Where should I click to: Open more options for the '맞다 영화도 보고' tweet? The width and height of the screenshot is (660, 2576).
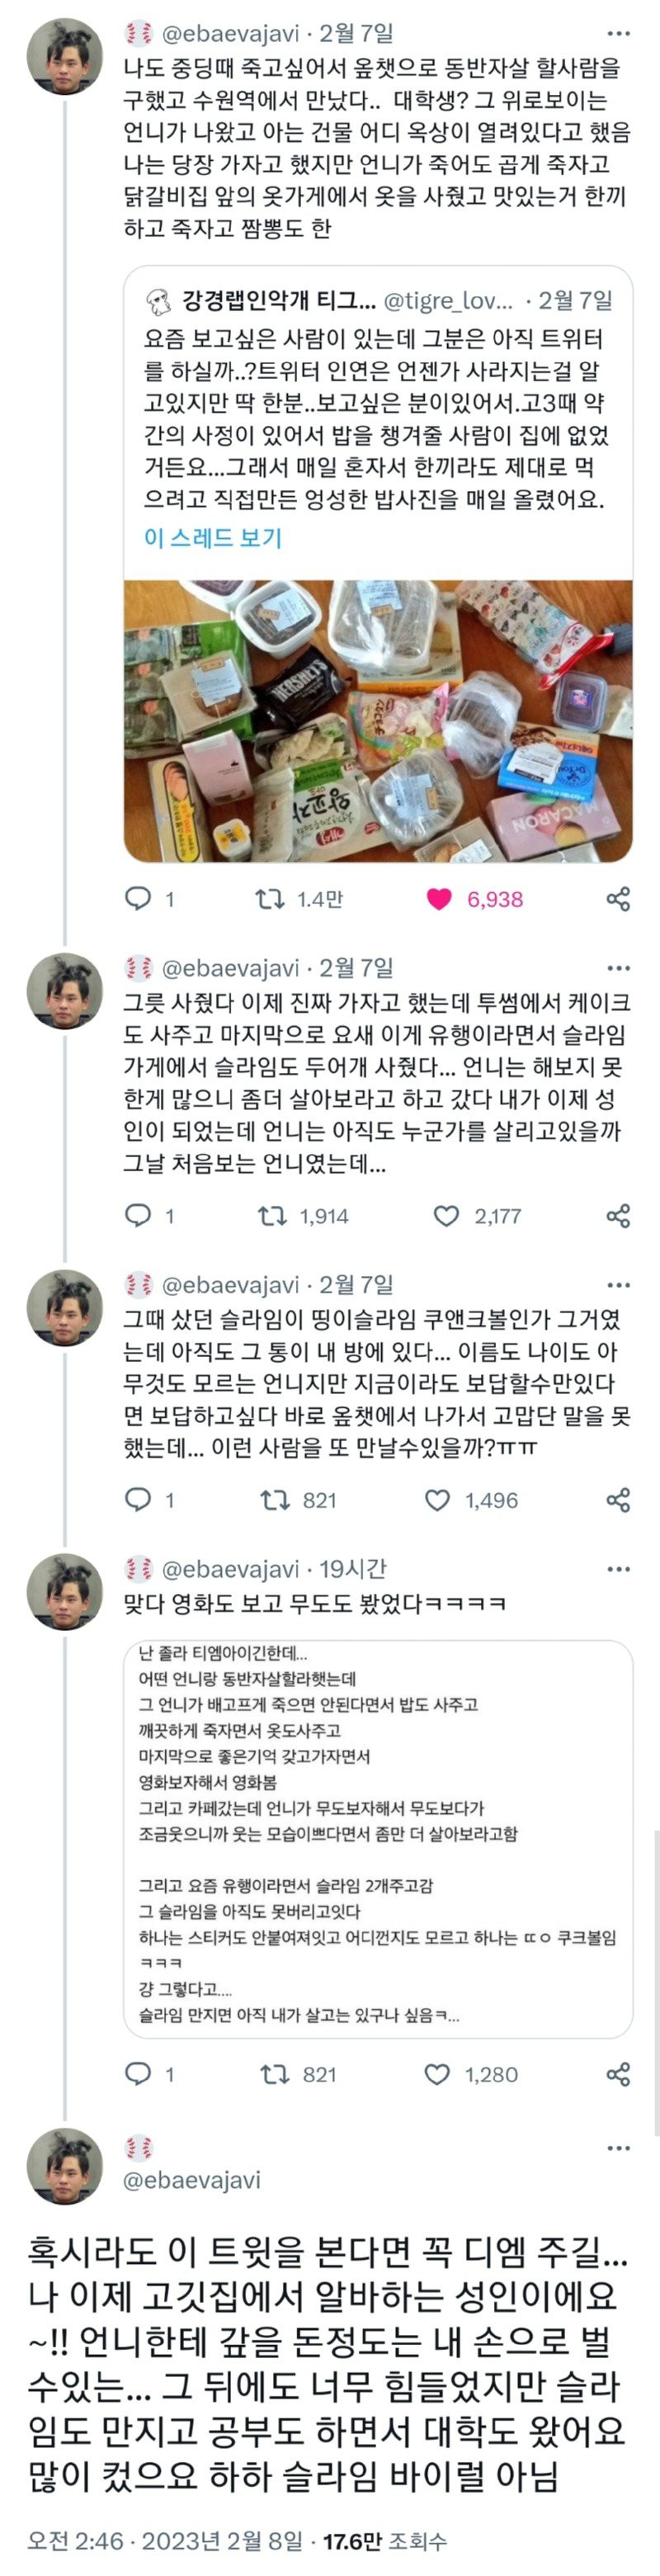tap(618, 1568)
